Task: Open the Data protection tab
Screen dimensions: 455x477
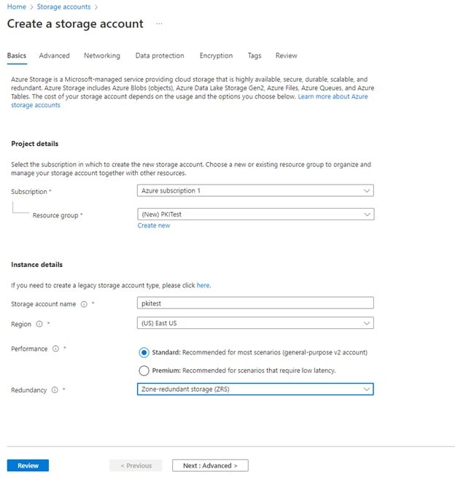Action: 160,55
